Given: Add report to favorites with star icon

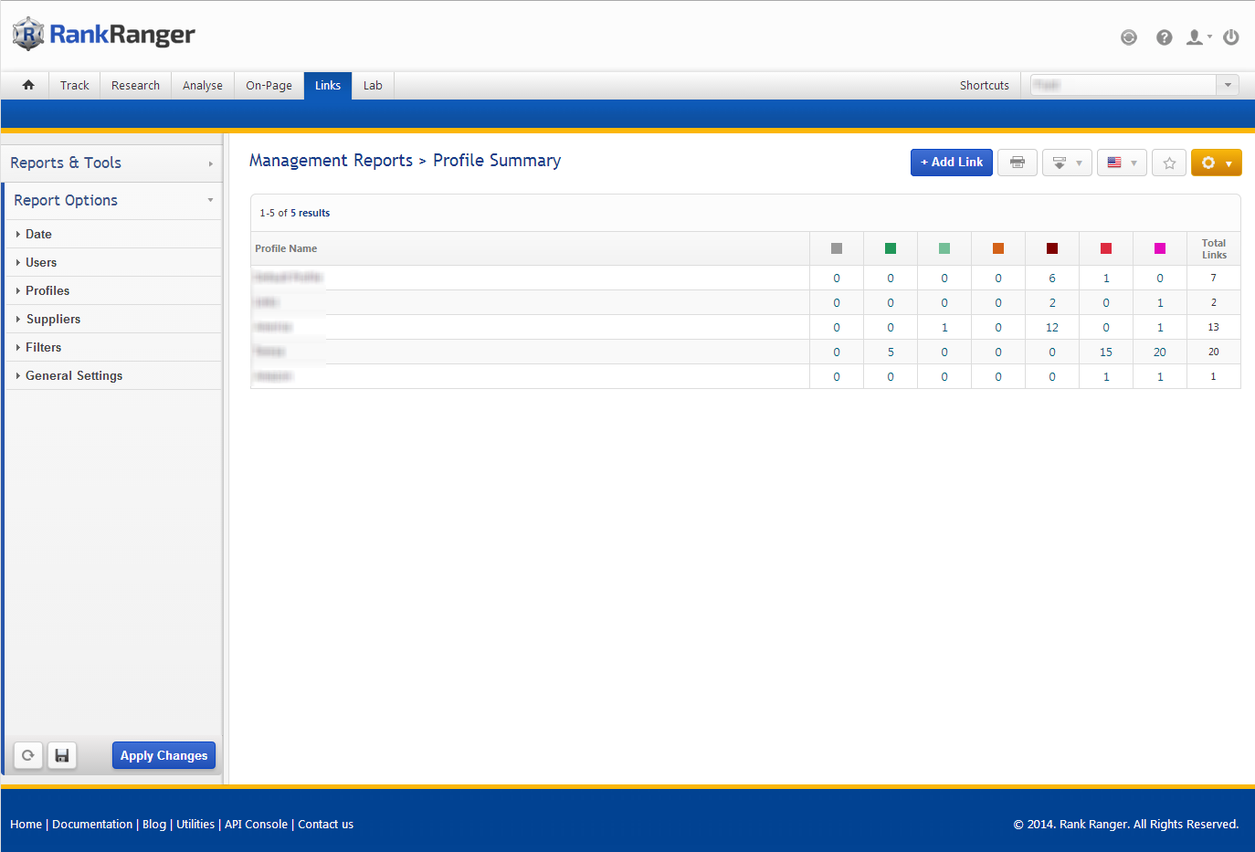Looking at the screenshot, I should [x=1169, y=163].
